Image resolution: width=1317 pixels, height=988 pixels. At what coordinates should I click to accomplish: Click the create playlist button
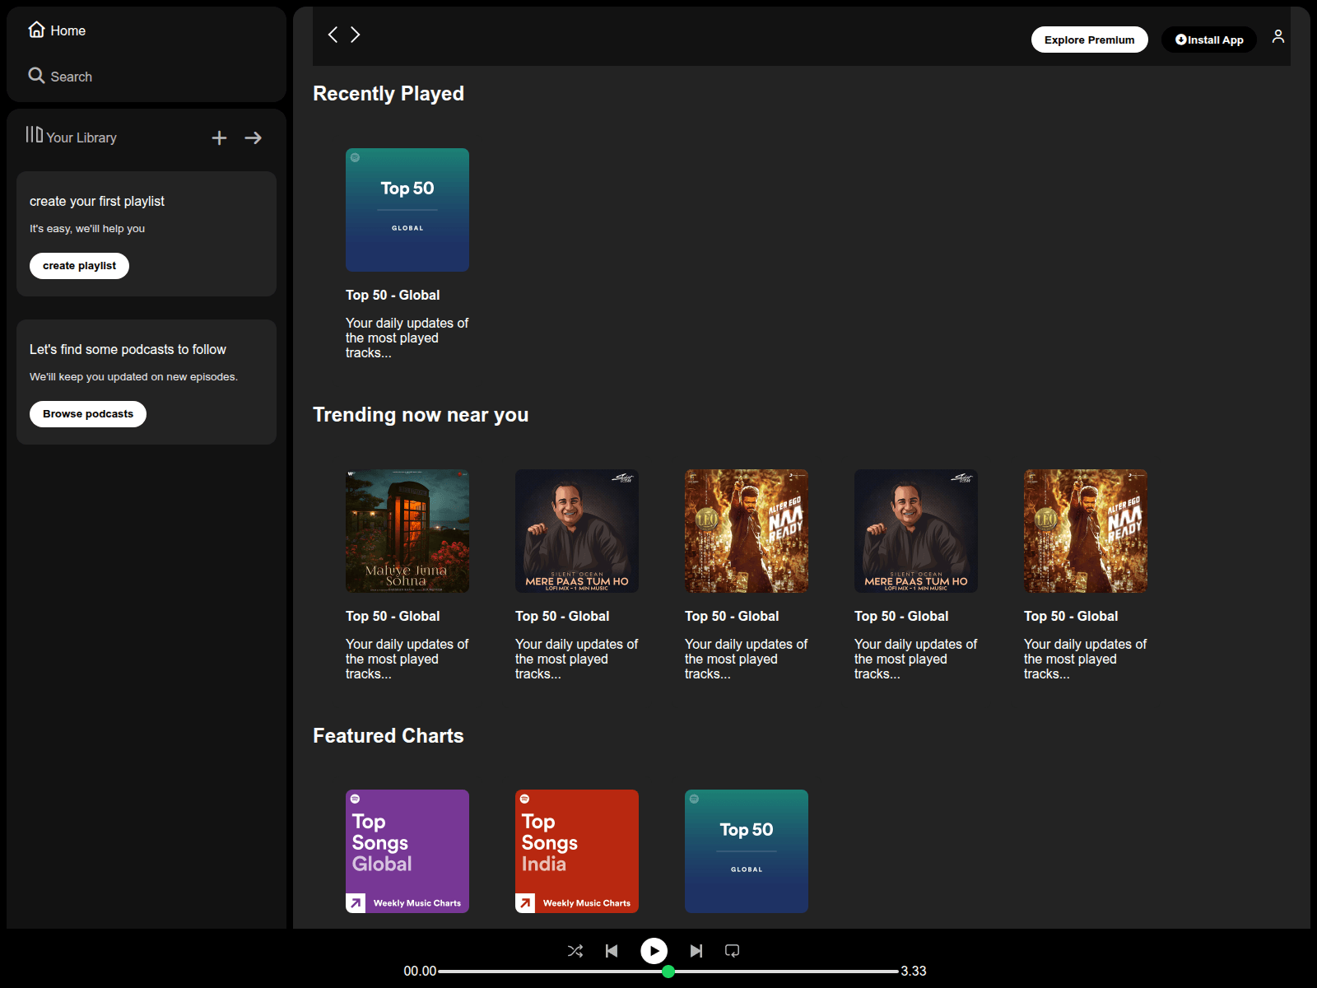[79, 266]
